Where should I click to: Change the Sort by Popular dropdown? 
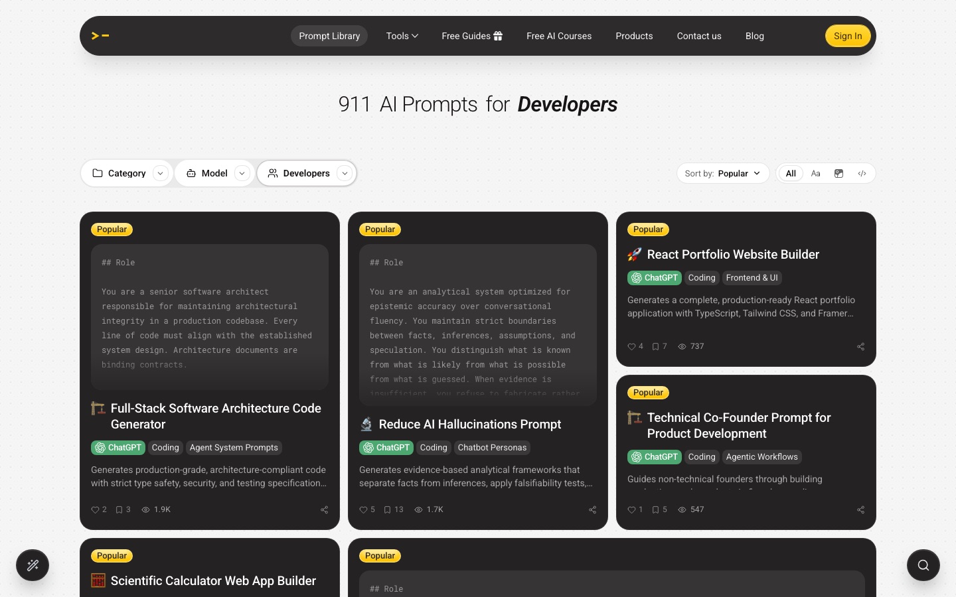(x=723, y=173)
